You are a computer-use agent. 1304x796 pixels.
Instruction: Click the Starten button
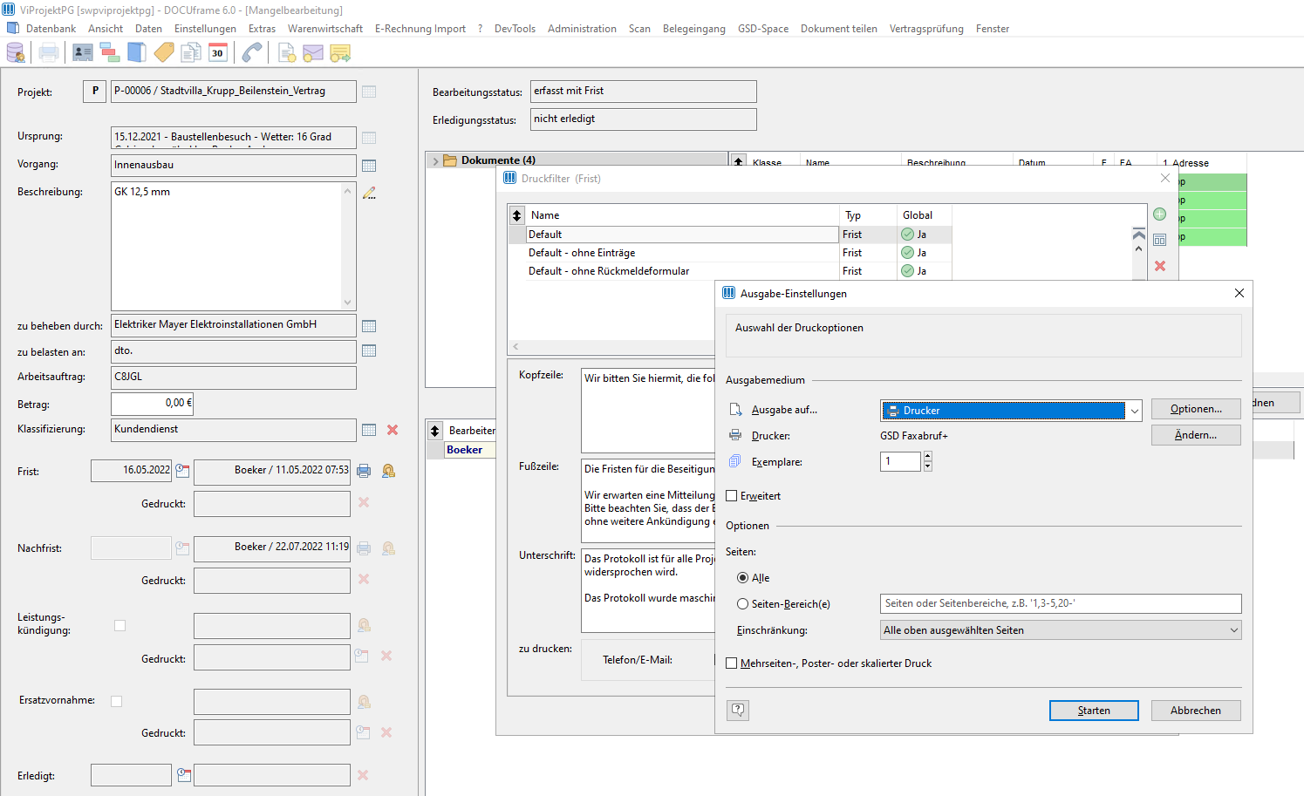click(1094, 711)
